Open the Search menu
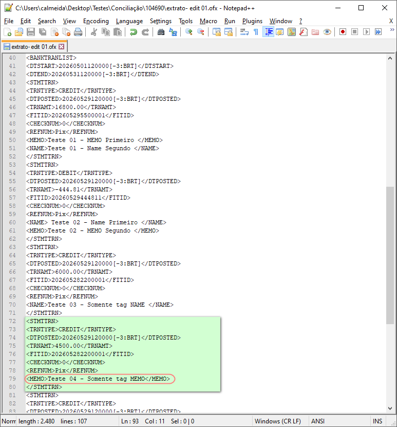This screenshot has width=397, height=427. [47, 21]
